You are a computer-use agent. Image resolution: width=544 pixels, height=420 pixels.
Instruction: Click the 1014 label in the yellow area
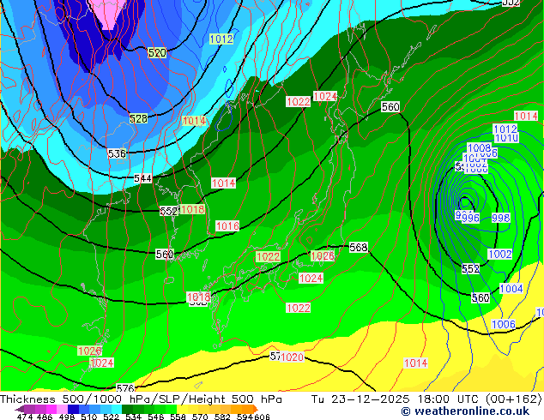point(415,363)
